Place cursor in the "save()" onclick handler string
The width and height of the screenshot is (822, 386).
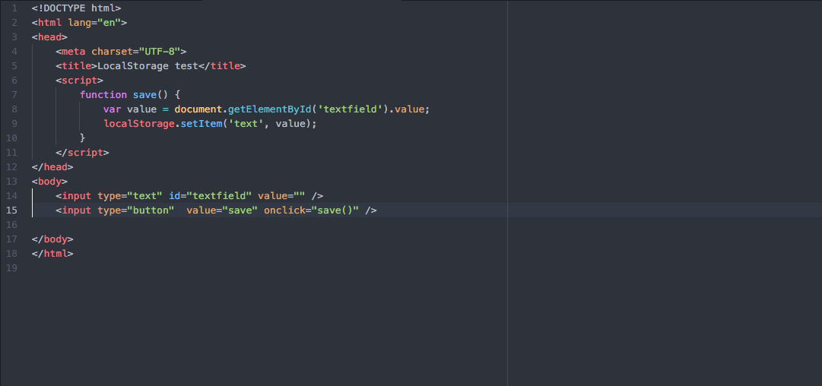(x=335, y=210)
